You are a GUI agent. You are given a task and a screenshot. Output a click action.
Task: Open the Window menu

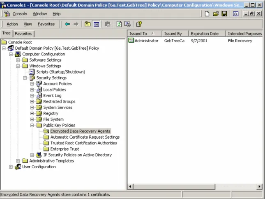(x=40, y=14)
